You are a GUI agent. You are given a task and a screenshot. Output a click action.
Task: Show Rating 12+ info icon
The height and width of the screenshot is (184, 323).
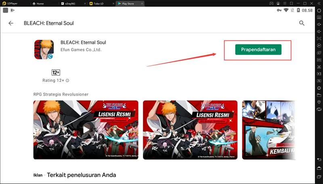point(67,80)
